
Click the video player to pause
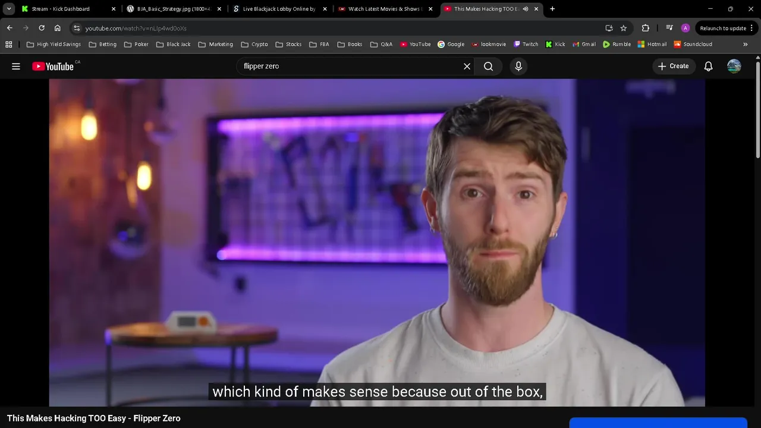pyautogui.click(x=377, y=243)
